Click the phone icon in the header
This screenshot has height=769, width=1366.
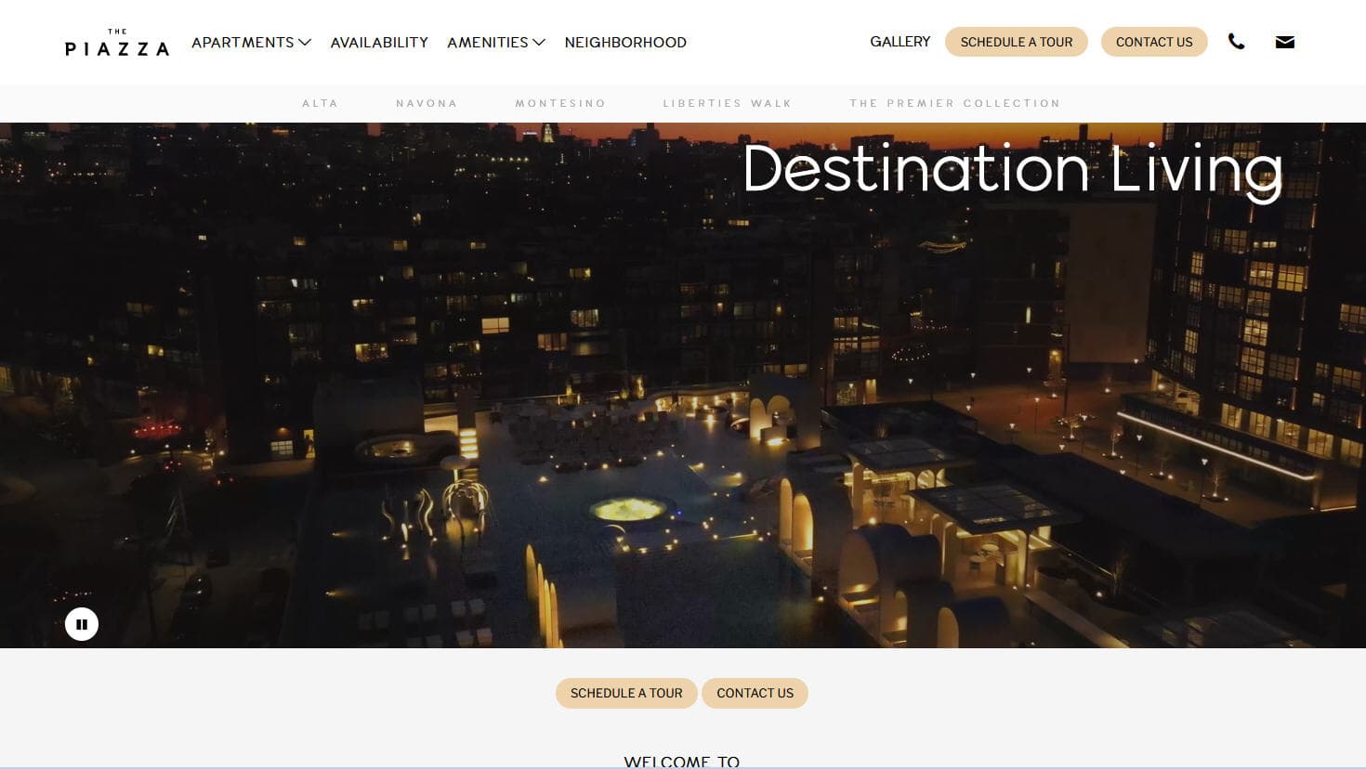(x=1236, y=41)
